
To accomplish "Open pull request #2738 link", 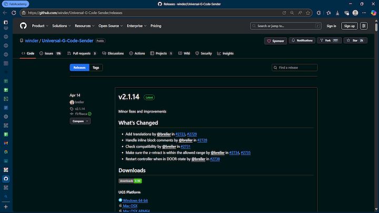I will tap(215, 159).
